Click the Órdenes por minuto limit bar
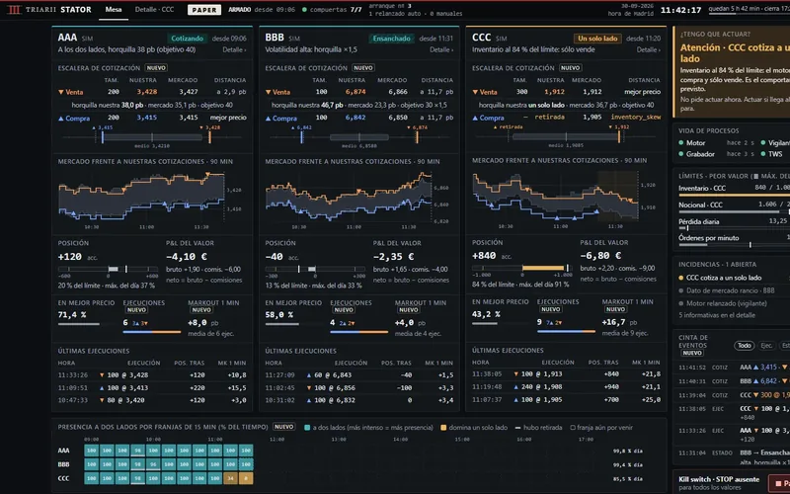This screenshot has height=494, width=790. (x=734, y=245)
